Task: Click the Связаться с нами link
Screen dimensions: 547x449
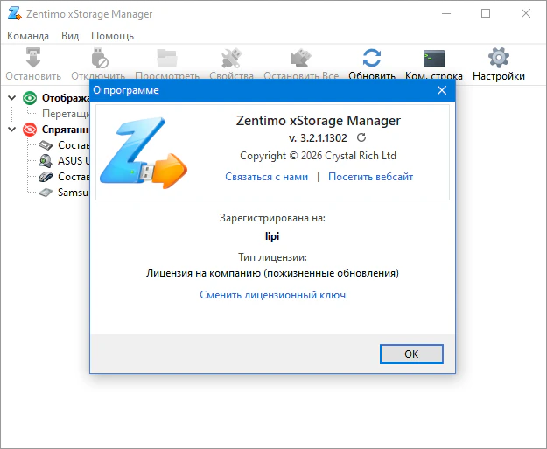Action: (266, 177)
